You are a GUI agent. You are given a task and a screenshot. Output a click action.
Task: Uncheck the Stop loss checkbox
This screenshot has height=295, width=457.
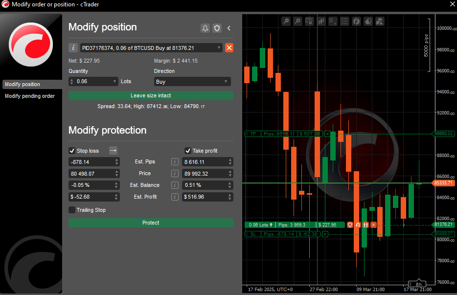click(71, 151)
